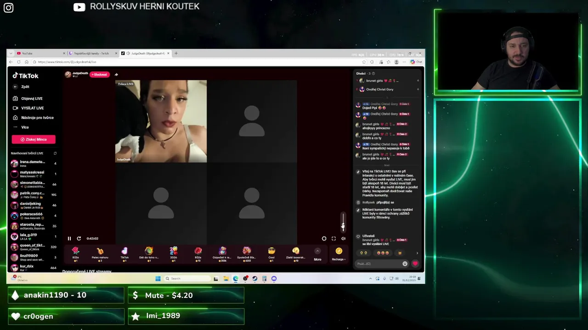
Task: Send the Dát do toho gift
Action: (149, 253)
